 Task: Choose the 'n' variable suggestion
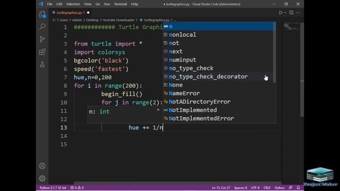pyautogui.click(x=218, y=27)
